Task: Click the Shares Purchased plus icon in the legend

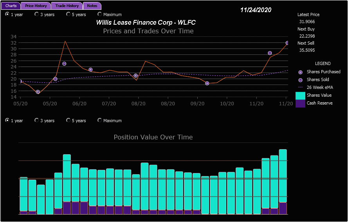Action: click(300, 72)
